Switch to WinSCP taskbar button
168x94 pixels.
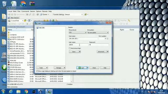coord(49,92)
